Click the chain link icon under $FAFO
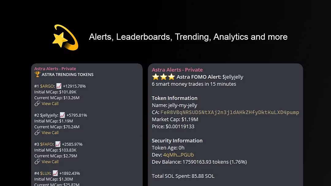331x186 pixels. (x=37, y=162)
